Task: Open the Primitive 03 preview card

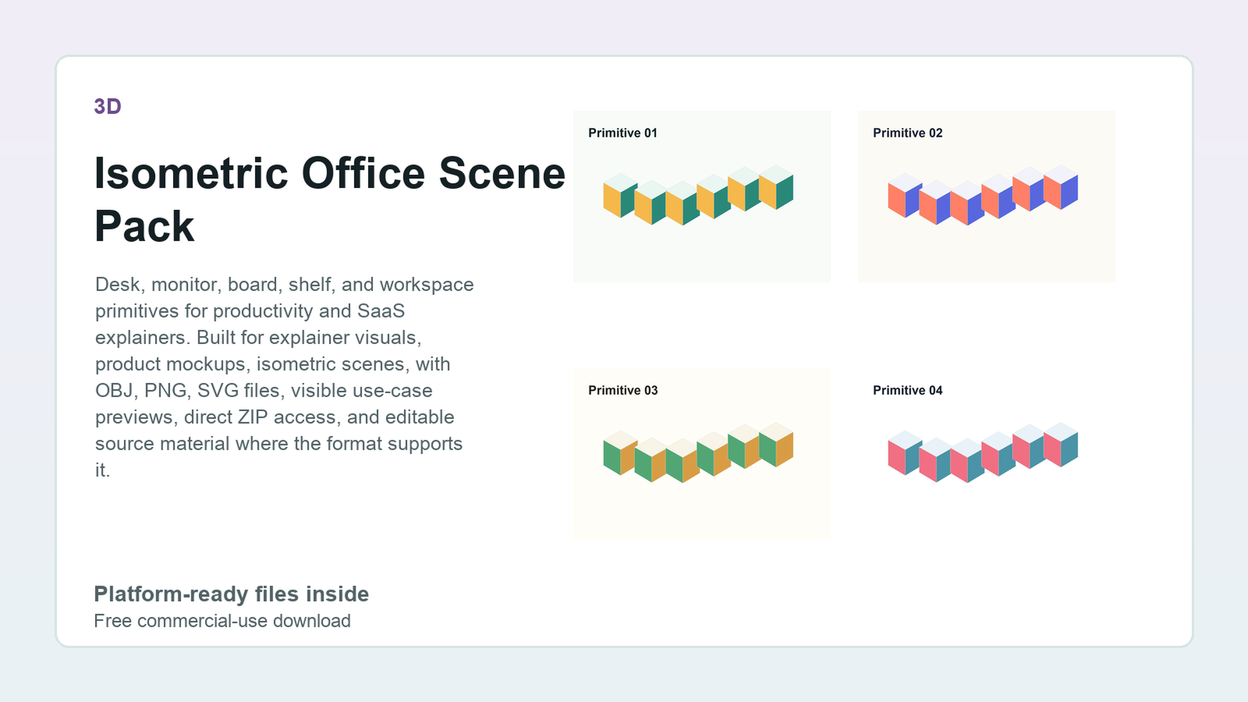Action: (702, 454)
